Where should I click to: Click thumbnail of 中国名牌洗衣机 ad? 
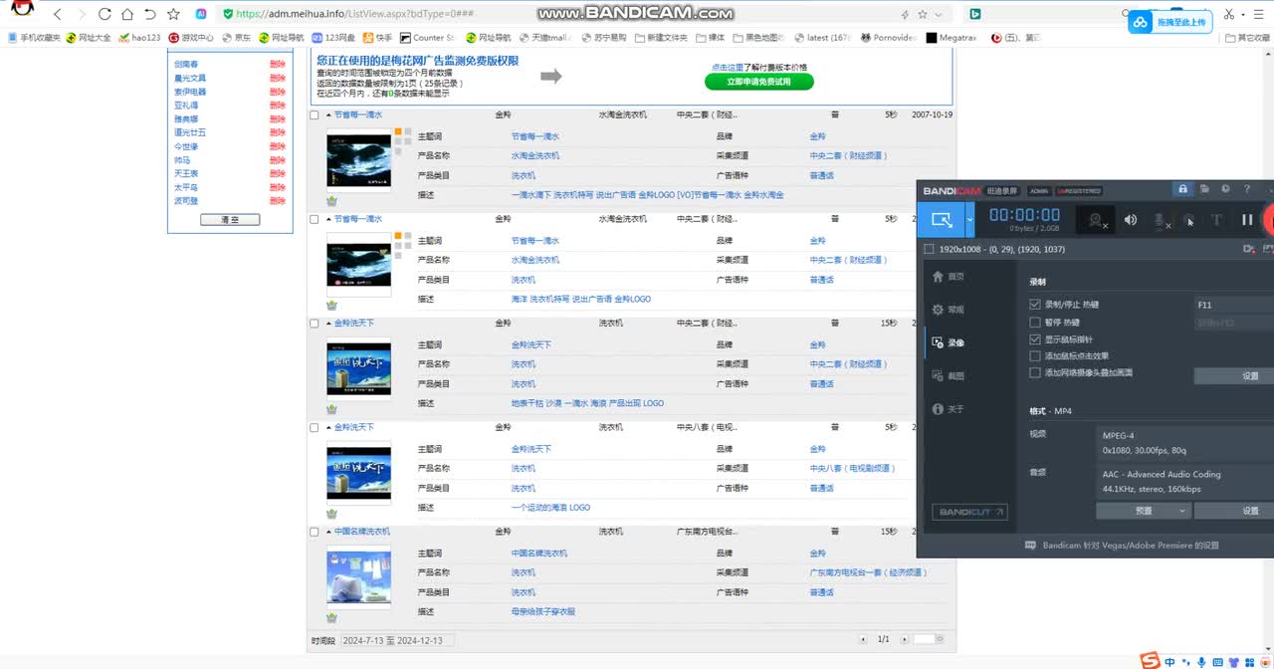click(x=358, y=577)
